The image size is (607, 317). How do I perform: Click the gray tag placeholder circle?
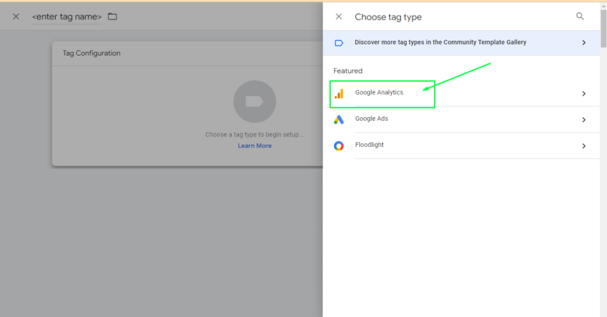[254, 102]
